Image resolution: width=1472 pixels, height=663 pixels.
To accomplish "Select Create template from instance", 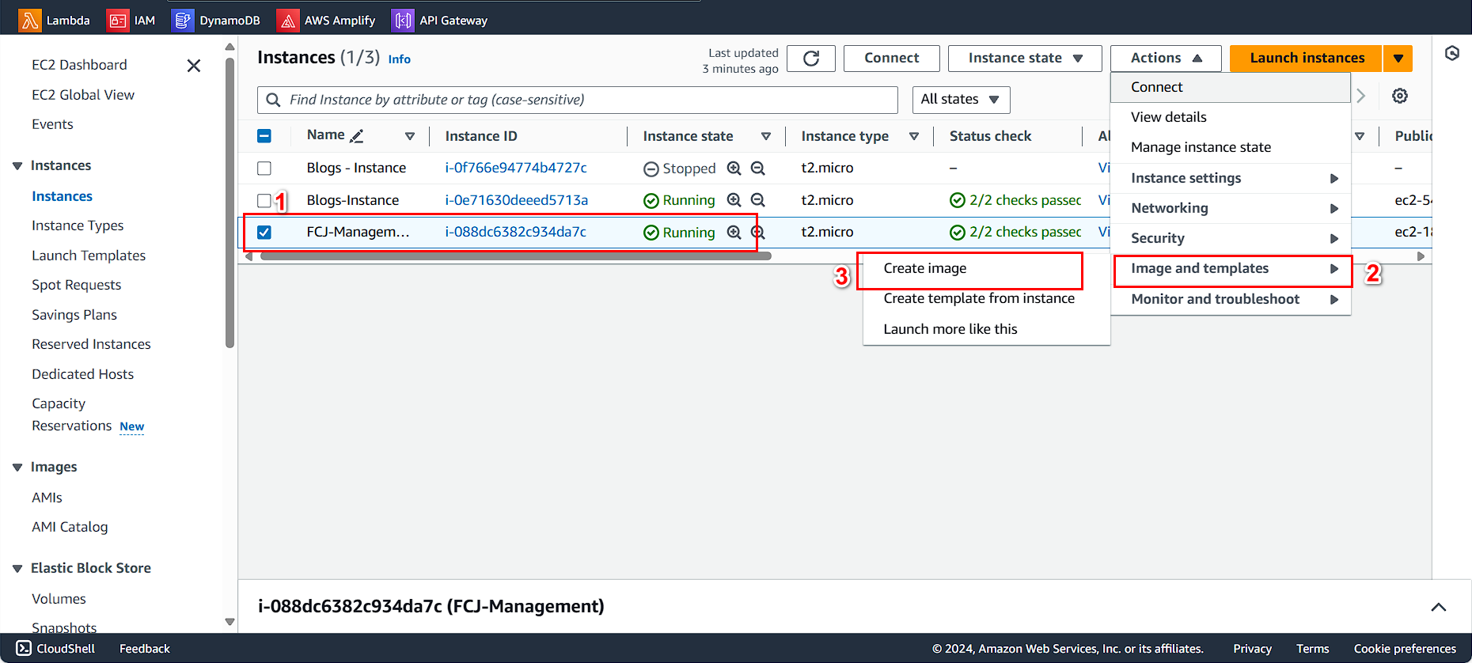I will (986, 299).
